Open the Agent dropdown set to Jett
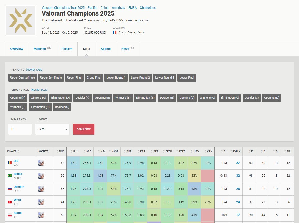Screen dimensions: 299x223 pyautogui.click(x=52, y=129)
